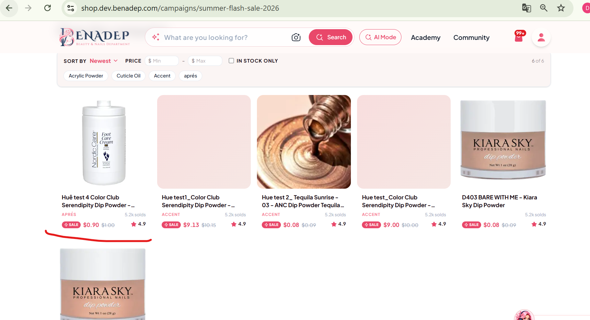Click the address bar URL
Viewport: 590px width, 320px height.
coord(180,8)
